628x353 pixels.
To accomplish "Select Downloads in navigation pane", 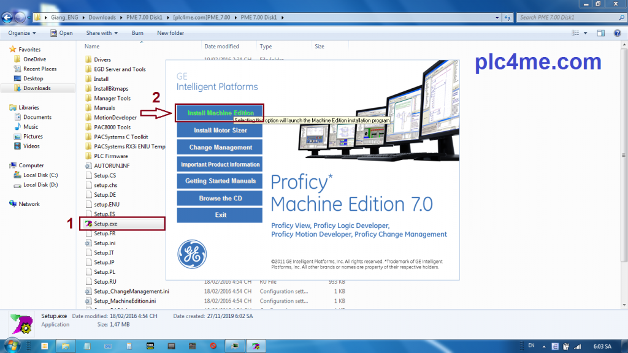I will [x=37, y=88].
